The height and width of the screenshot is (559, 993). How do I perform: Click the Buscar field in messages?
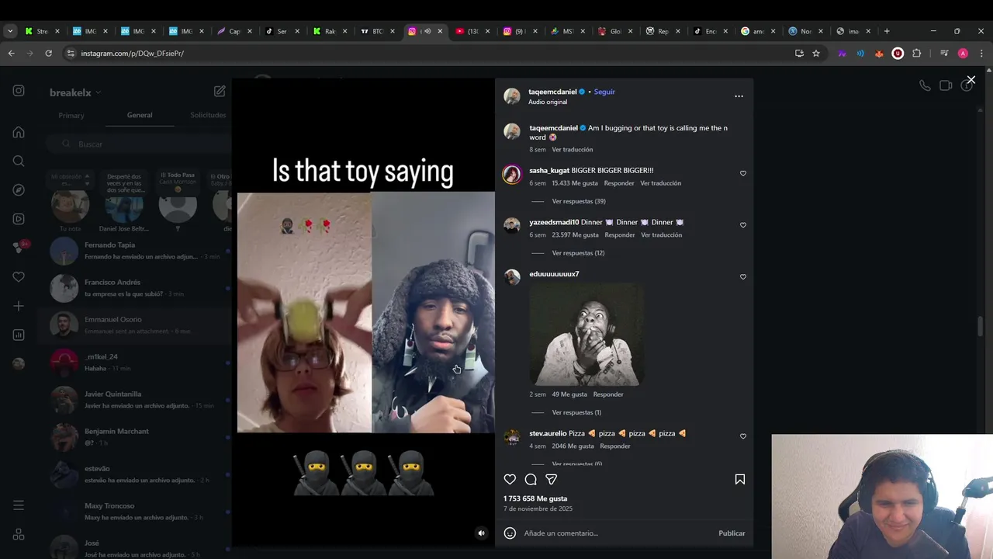(x=140, y=144)
